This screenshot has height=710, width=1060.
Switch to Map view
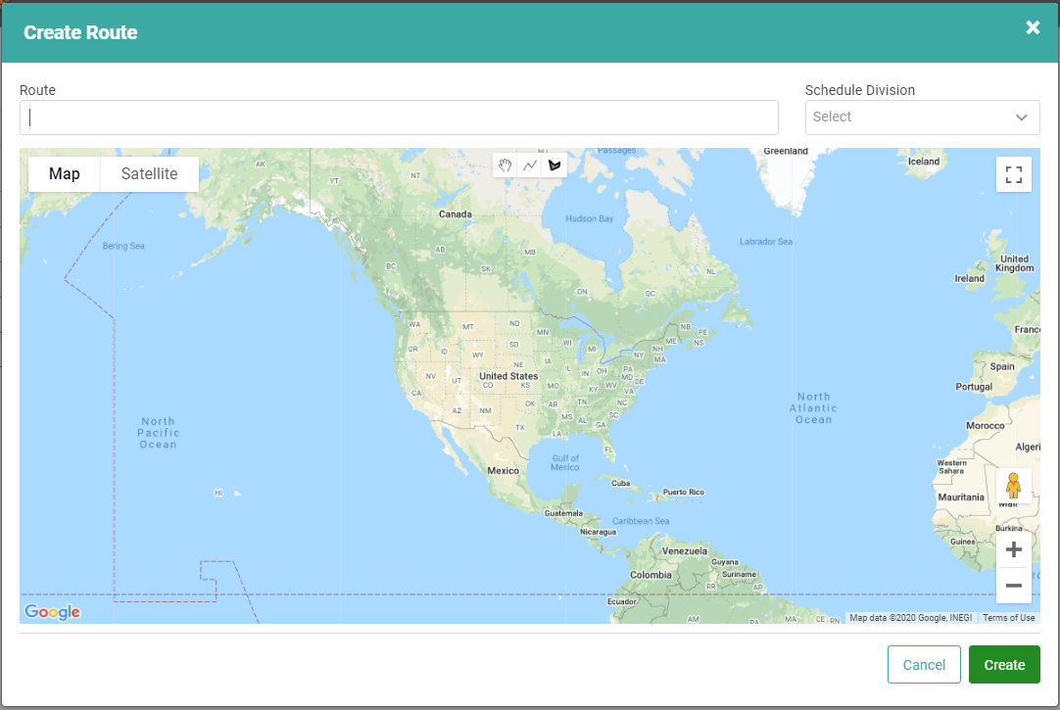(65, 174)
